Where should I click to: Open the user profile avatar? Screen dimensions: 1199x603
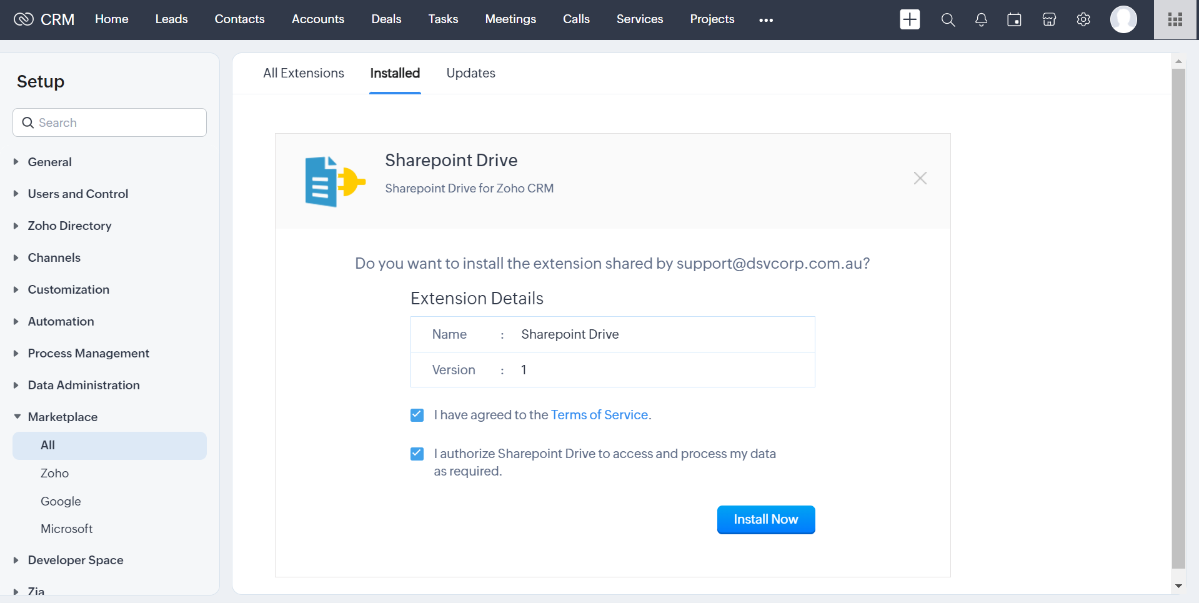pyautogui.click(x=1123, y=19)
